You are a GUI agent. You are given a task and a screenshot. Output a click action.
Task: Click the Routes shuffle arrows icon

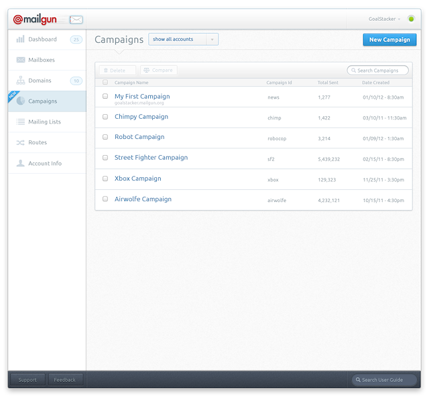(21, 142)
